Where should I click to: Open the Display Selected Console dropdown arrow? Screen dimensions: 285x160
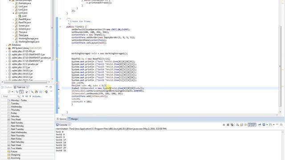[x=267, y=125]
